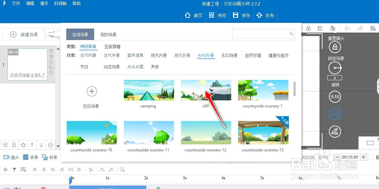Open the 操作 menu

tap(44, 4)
